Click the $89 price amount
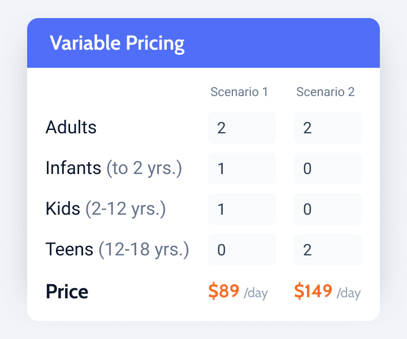This screenshot has height=339, width=407. 224,291
